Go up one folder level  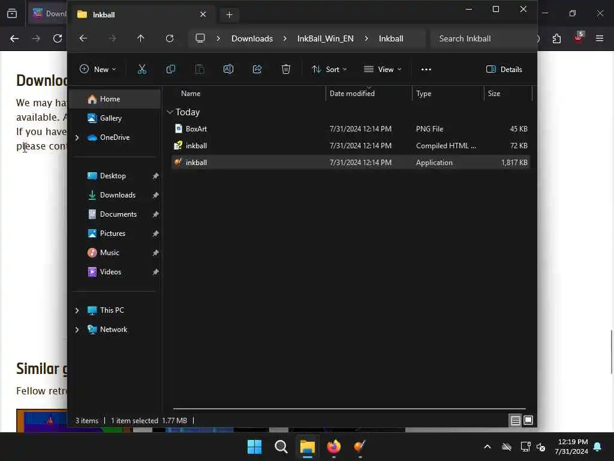pyautogui.click(x=140, y=38)
